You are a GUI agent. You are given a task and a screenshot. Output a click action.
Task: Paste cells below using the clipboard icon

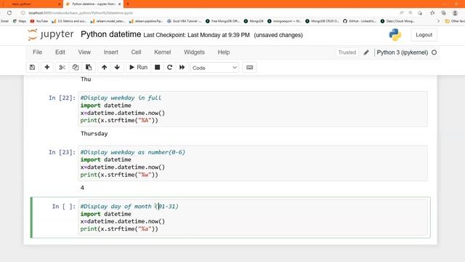click(x=89, y=68)
